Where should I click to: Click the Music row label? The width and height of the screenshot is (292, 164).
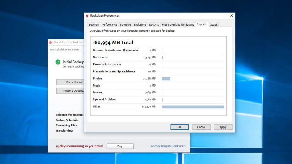pyautogui.click(x=97, y=85)
